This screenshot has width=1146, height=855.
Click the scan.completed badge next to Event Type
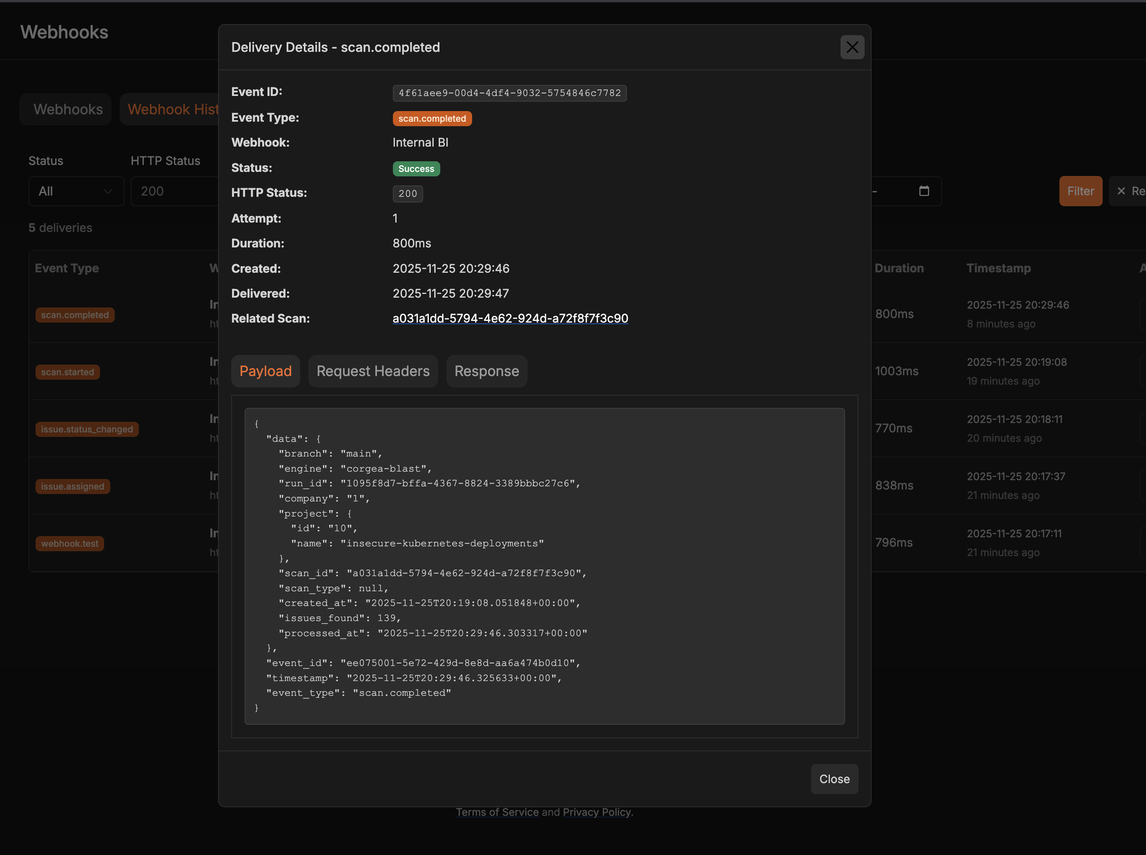(432, 118)
